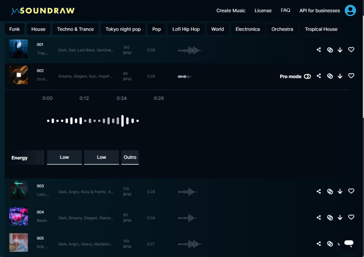Viewport: 364px width, 257px height.
Task: Open Create Music page
Action: click(231, 10)
